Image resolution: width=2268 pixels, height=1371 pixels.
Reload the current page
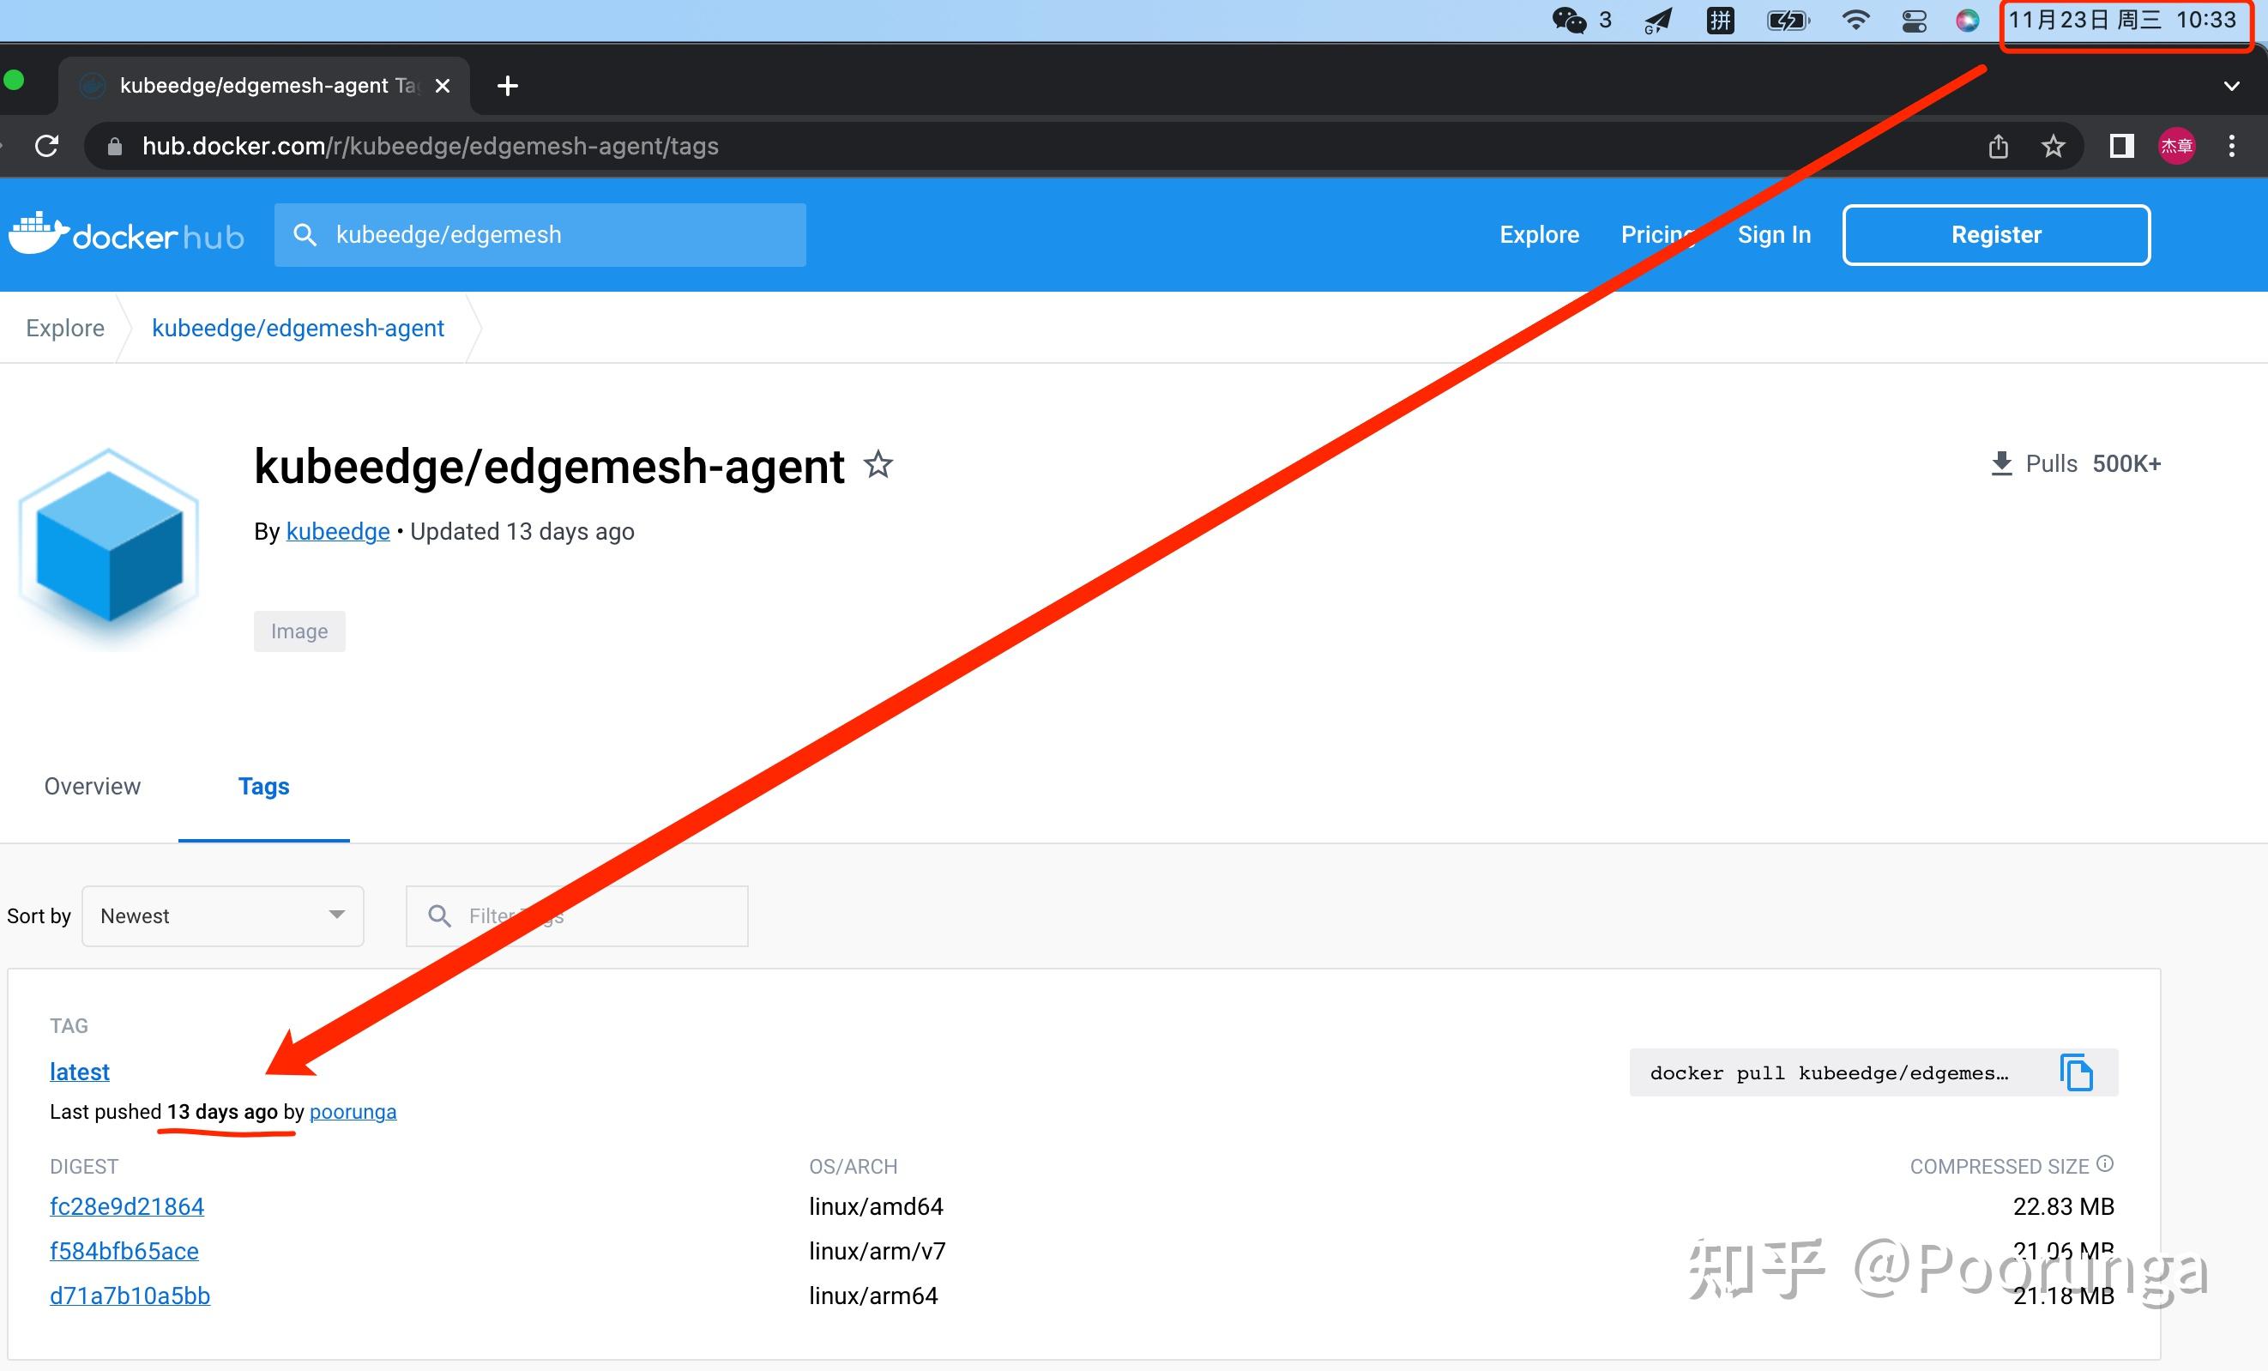pos(47,146)
